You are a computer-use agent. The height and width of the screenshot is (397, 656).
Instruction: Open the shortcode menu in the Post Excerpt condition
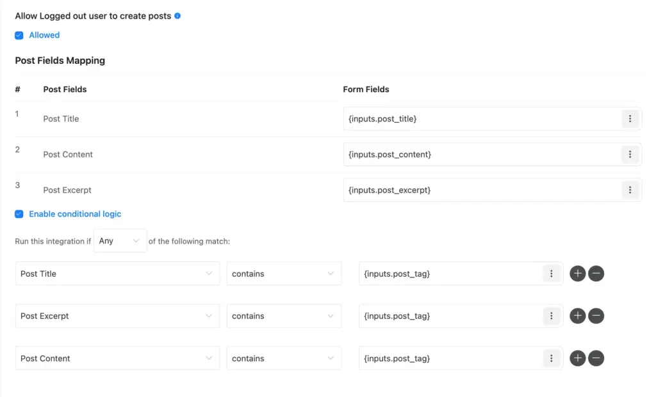click(552, 316)
